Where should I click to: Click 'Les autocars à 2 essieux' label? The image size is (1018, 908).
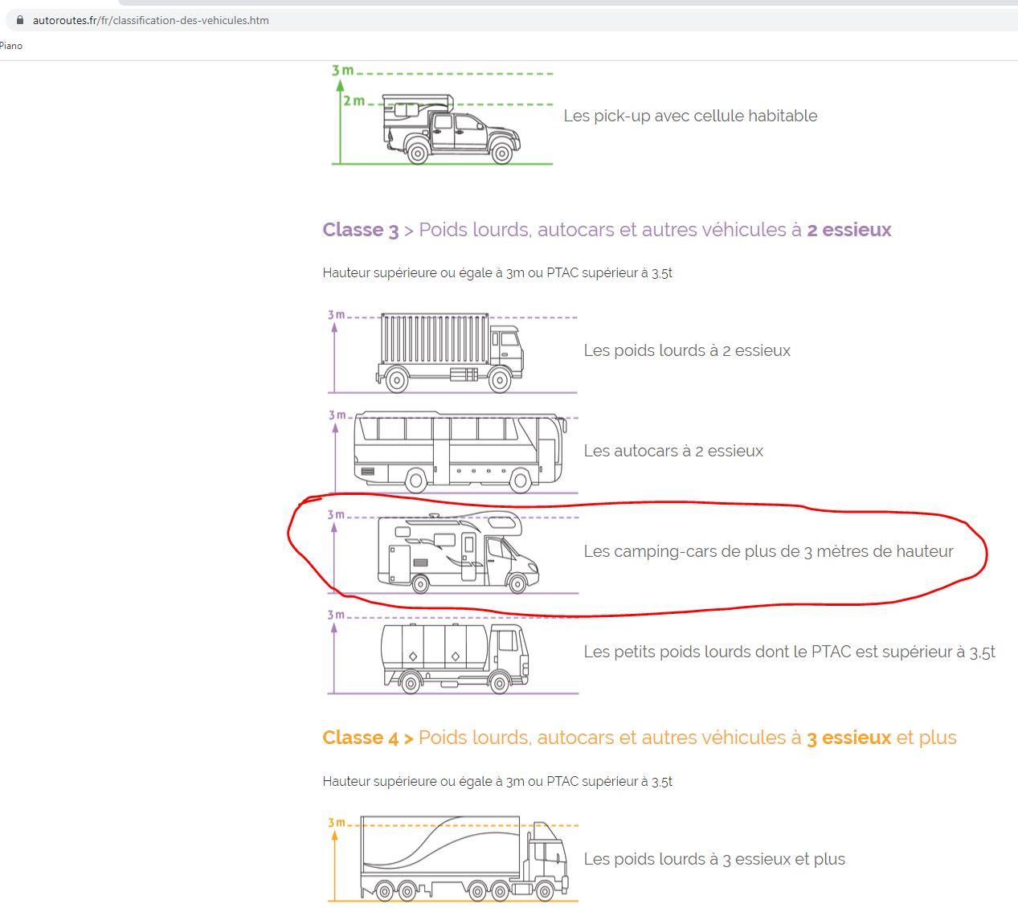click(673, 451)
